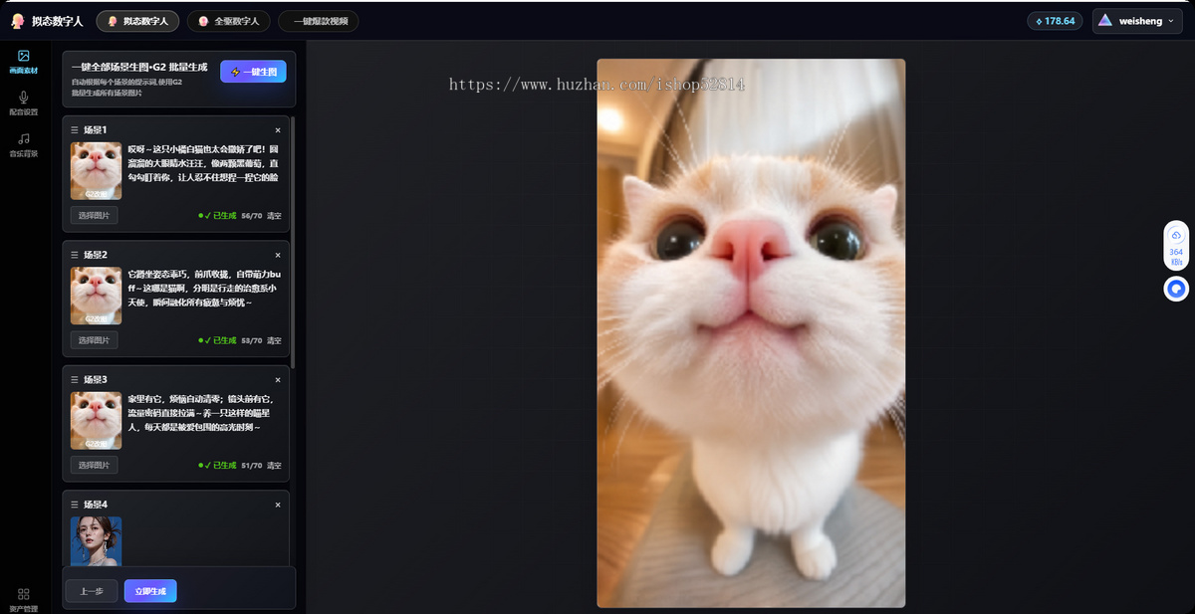Viewport: 1195px width, 614px height.
Task: Open the 画面素材 image sidebar icon
Action: (x=24, y=57)
